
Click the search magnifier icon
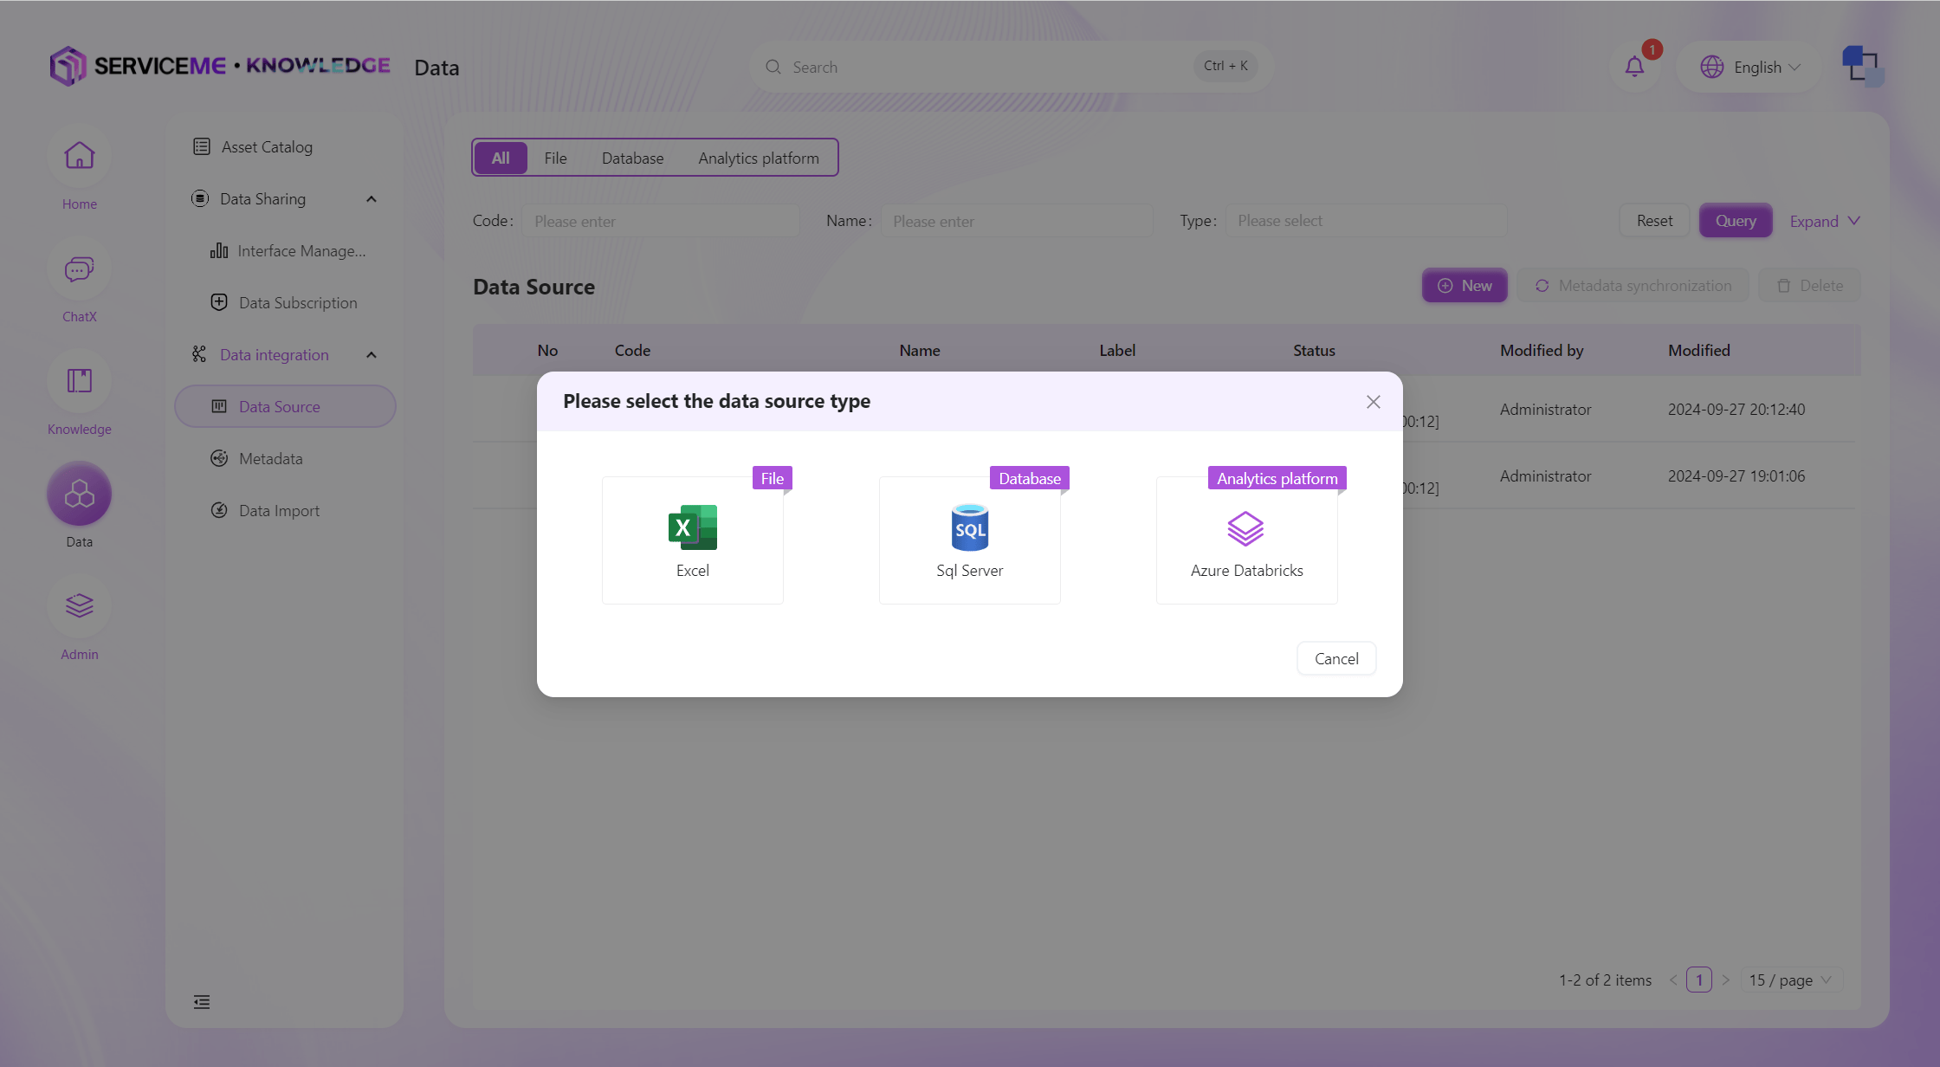click(x=773, y=67)
